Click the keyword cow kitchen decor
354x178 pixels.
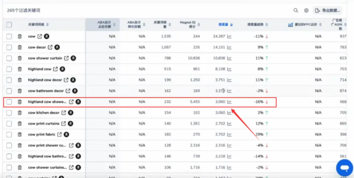point(44,113)
